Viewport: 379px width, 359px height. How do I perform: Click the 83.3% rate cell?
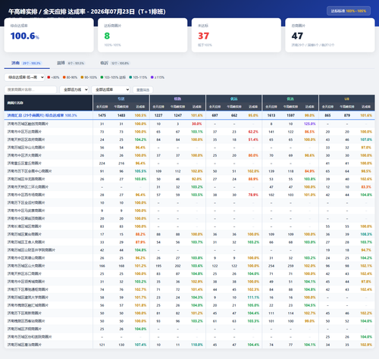pyautogui.click(x=366, y=187)
